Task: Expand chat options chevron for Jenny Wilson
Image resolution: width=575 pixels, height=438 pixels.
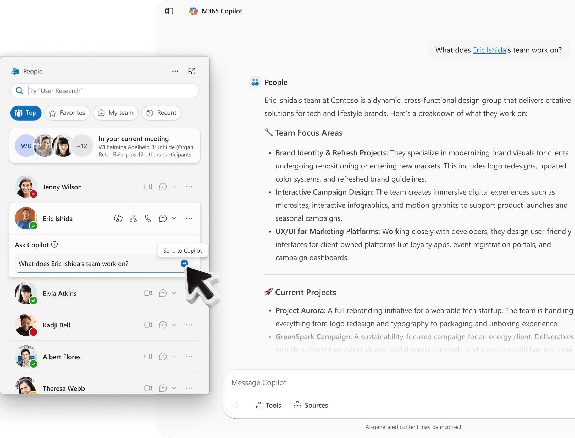Action: coord(174,187)
